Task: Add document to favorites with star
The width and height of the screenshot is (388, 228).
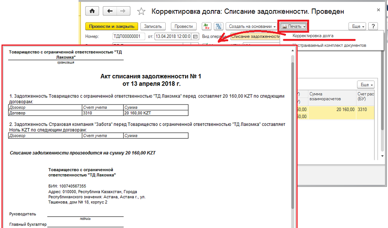Action: pos(142,12)
